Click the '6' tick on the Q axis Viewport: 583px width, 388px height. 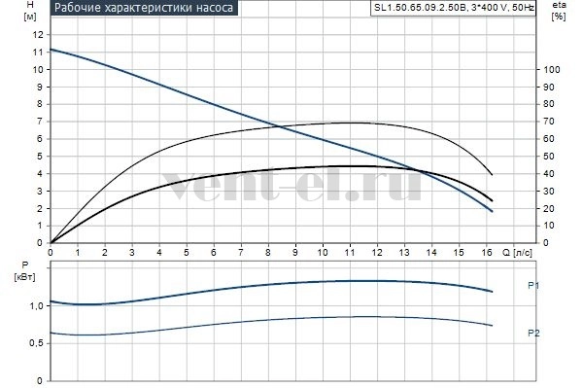coord(214,253)
